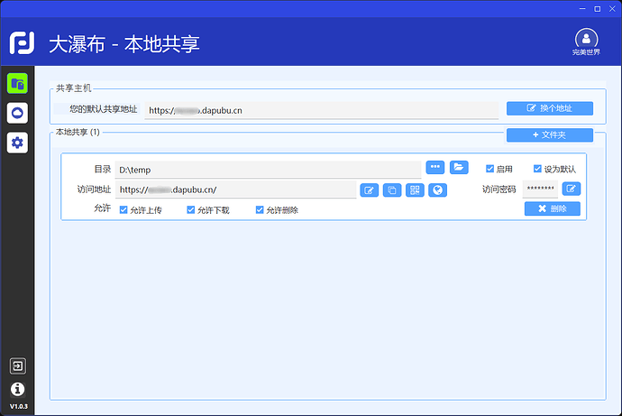
Task: Toggle the 设为默认 checkbox
Action: click(x=537, y=169)
